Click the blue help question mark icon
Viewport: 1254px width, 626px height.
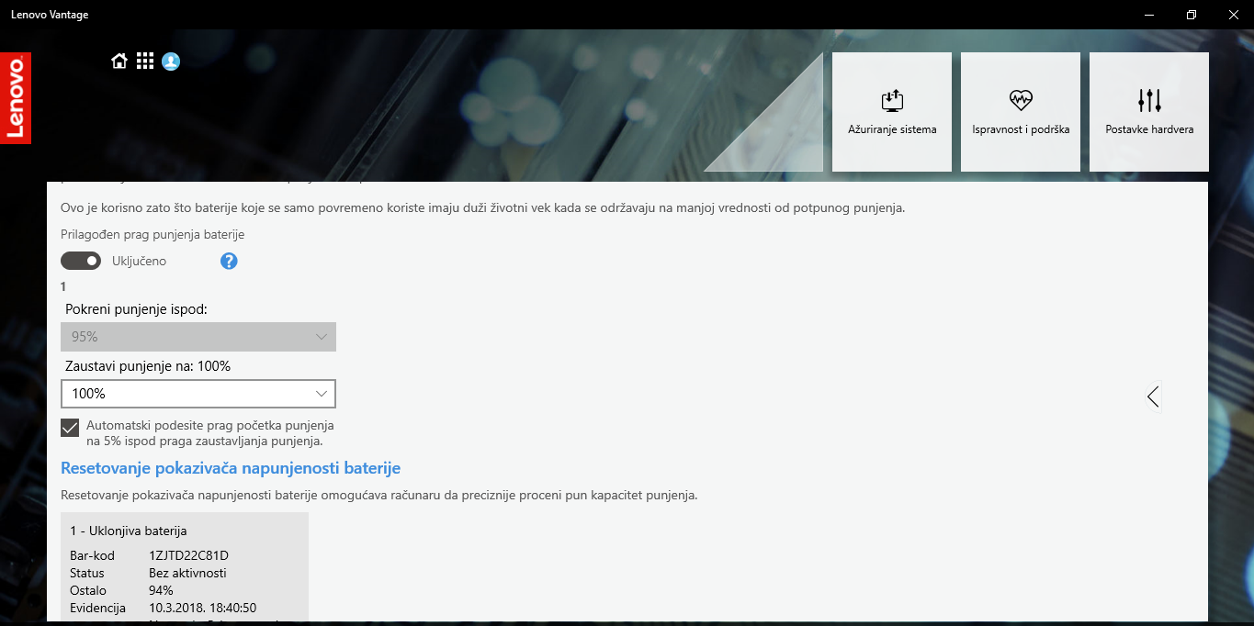[230, 261]
